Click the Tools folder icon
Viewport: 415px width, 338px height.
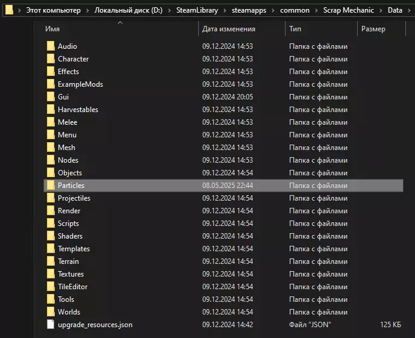click(51, 299)
